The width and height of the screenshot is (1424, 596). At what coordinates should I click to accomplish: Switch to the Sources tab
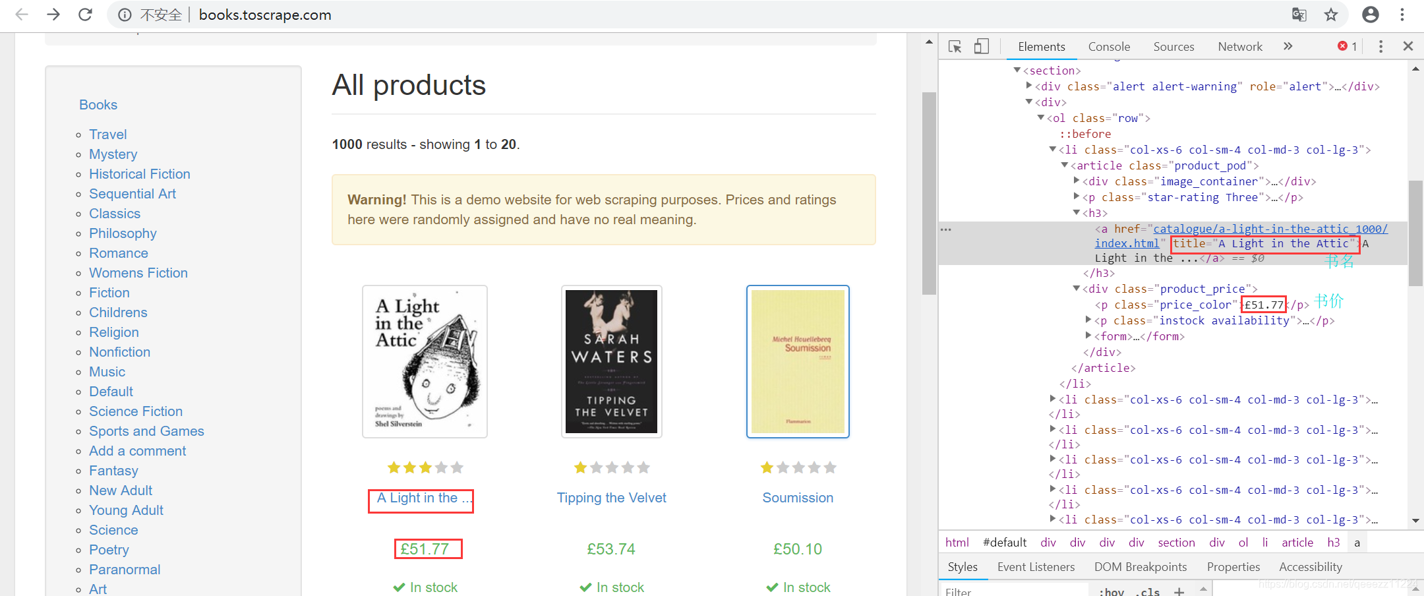[x=1173, y=47]
